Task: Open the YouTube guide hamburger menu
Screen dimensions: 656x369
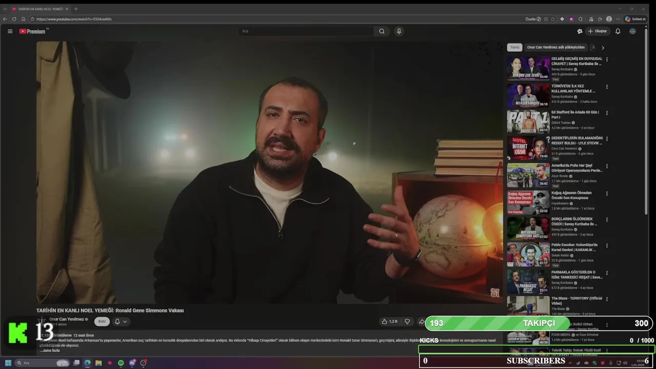Action: coord(10,31)
